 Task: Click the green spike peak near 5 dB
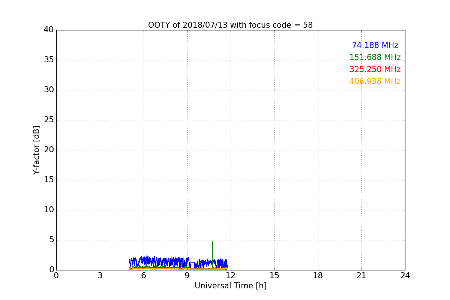(212, 241)
